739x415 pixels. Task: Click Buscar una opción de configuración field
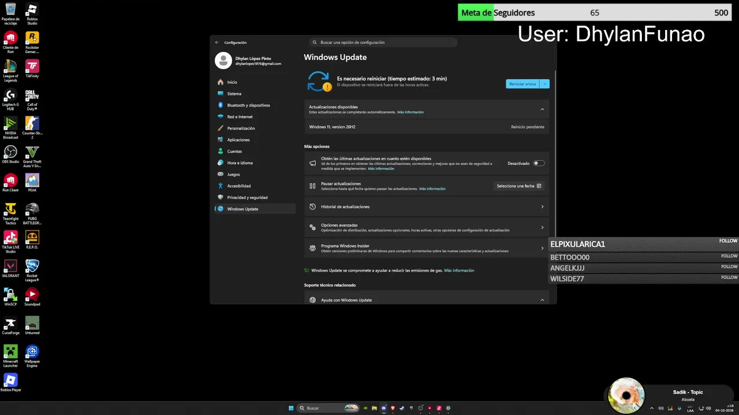coord(383,42)
